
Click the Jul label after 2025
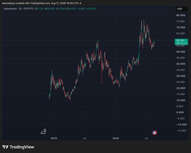click(85, 138)
